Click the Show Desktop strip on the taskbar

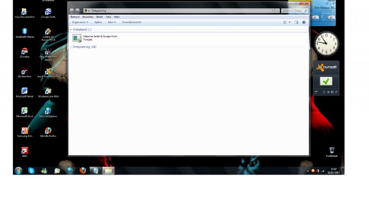343,171
